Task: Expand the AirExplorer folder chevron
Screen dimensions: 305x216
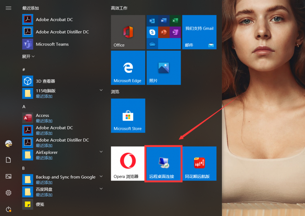Action: coord(101,152)
